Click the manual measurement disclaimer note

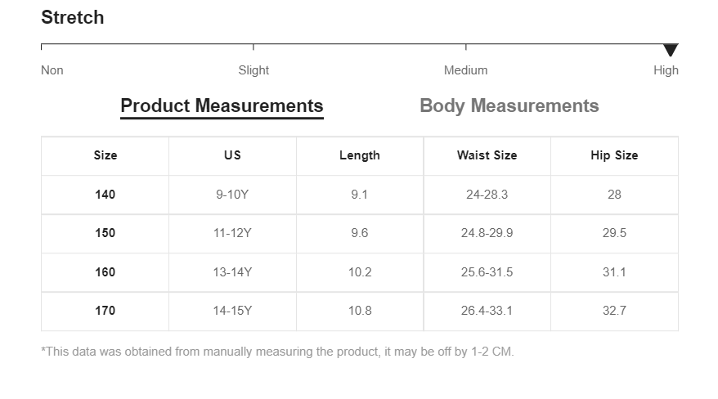click(277, 352)
